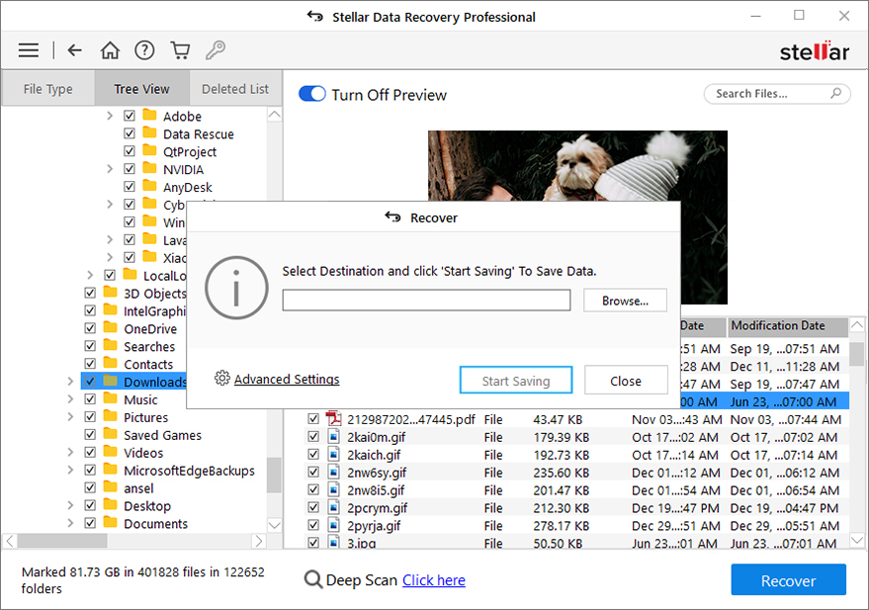
Task: Open the Advanced Settings link
Action: tap(287, 379)
